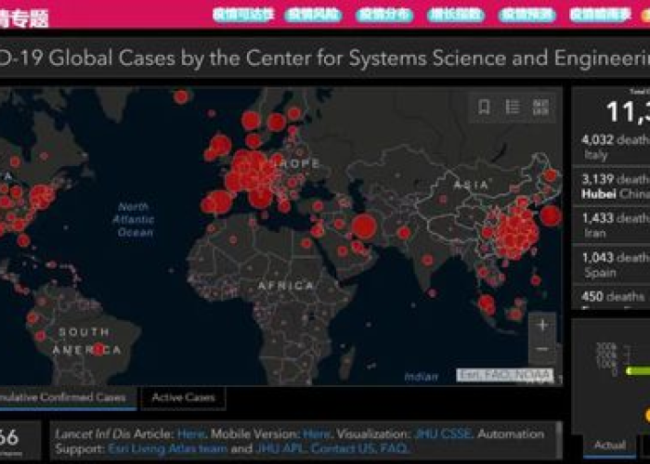Follow the JHU APL link
This screenshot has width=650, height=464.
coord(280,448)
